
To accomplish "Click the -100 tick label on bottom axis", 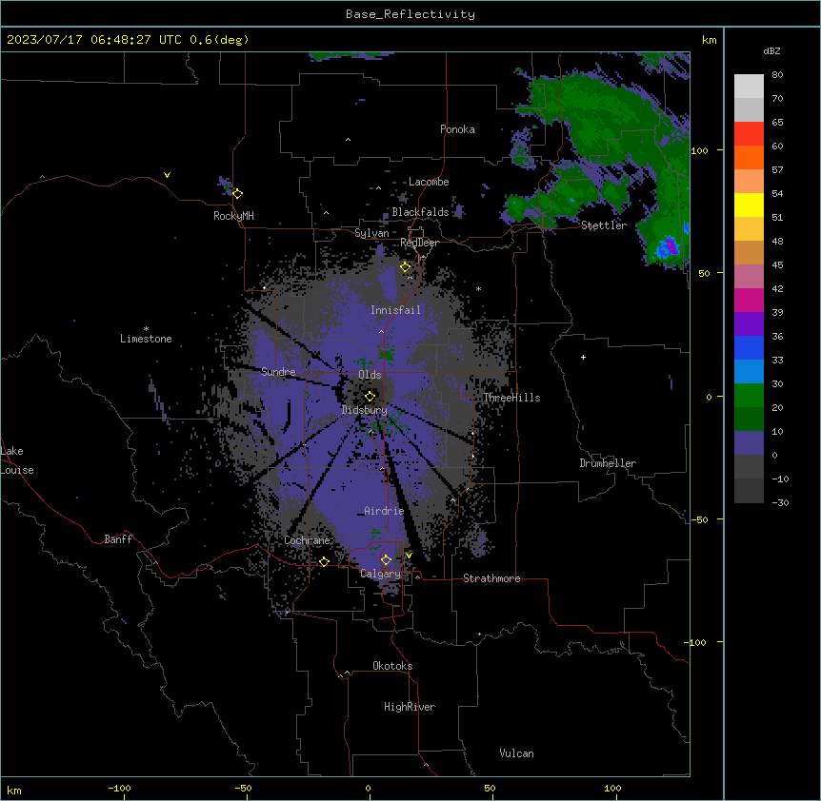I will click(120, 788).
